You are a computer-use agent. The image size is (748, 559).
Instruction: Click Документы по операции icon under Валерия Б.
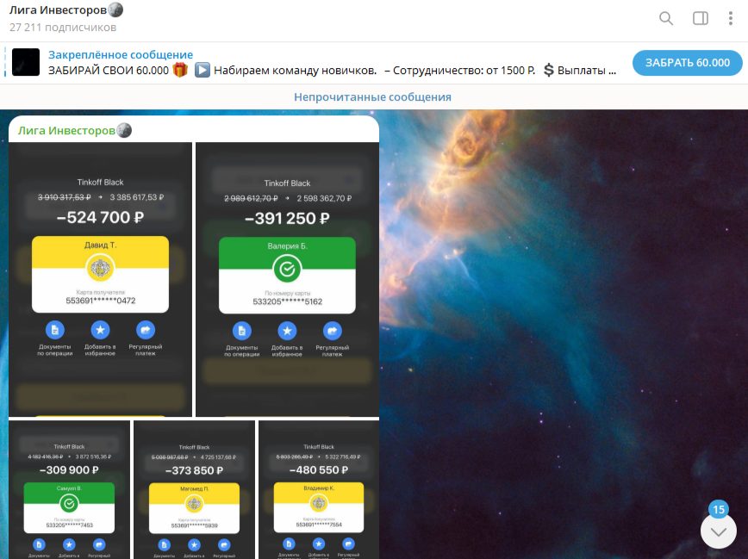point(242,331)
